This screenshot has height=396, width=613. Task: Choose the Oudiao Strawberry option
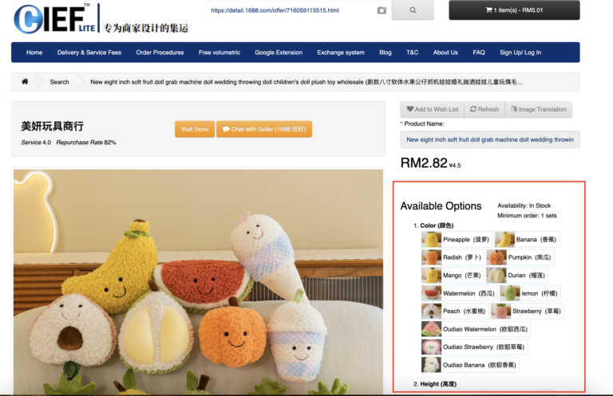coord(474,347)
